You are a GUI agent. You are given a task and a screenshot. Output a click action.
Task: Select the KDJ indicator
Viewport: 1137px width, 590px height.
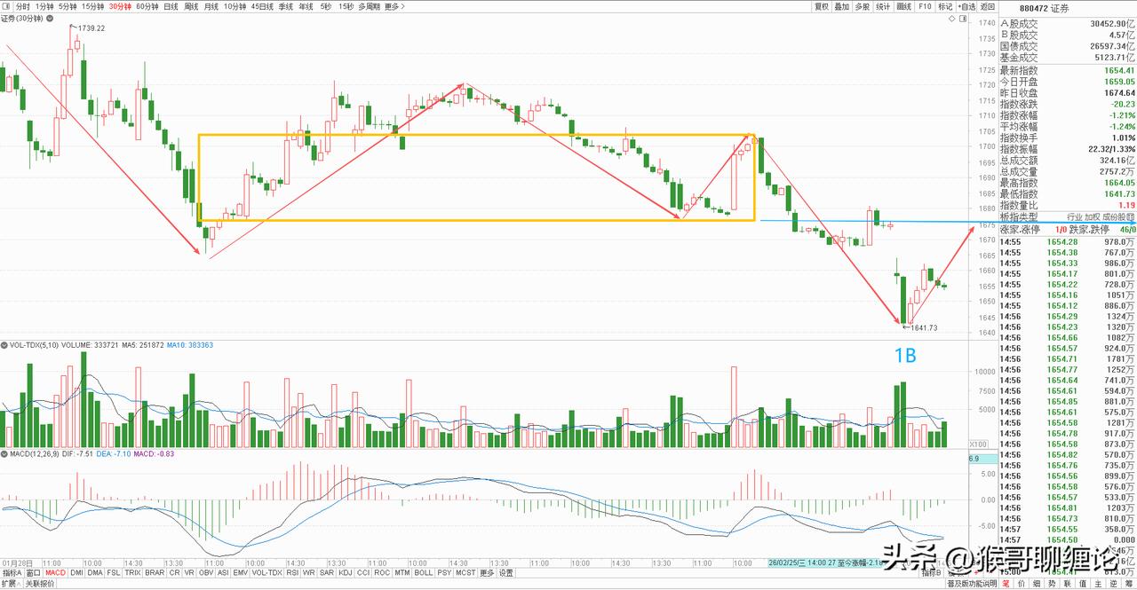(x=345, y=573)
